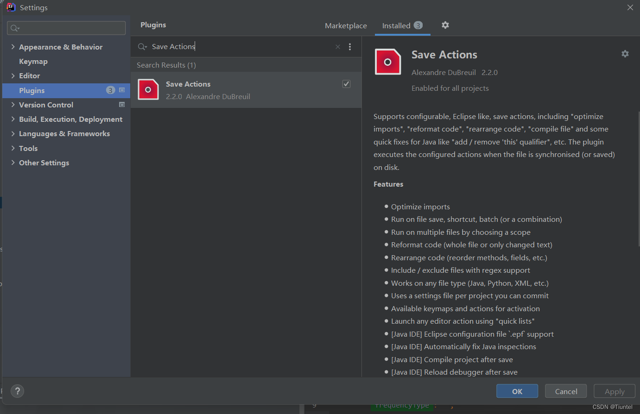The image size is (640, 414).
Task: Select the Tools category label
Action: [x=28, y=148]
